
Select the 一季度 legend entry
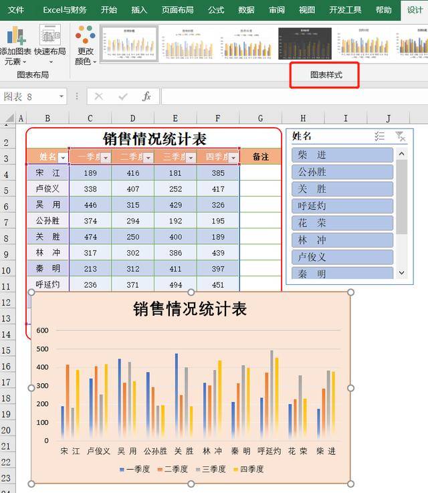134,469
